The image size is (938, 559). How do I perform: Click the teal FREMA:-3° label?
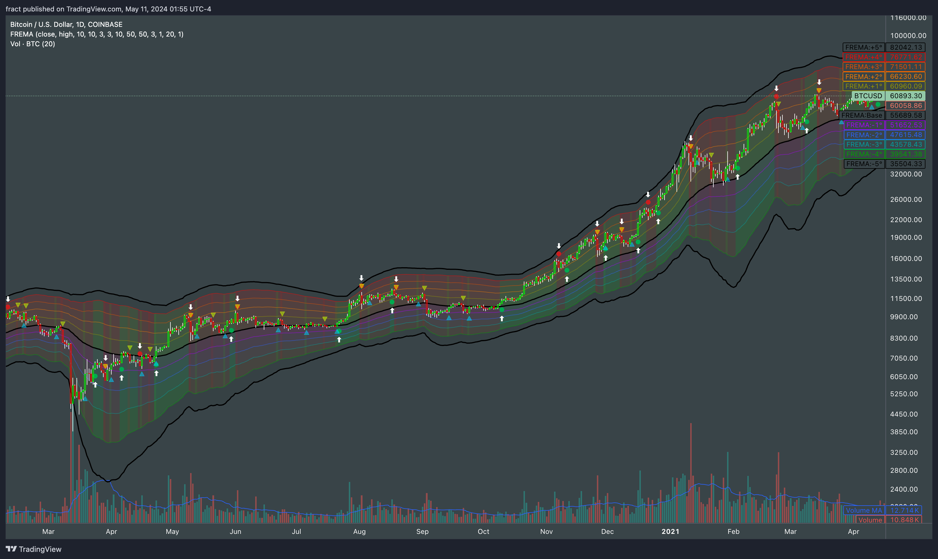pyautogui.click(x=864, y=144)
